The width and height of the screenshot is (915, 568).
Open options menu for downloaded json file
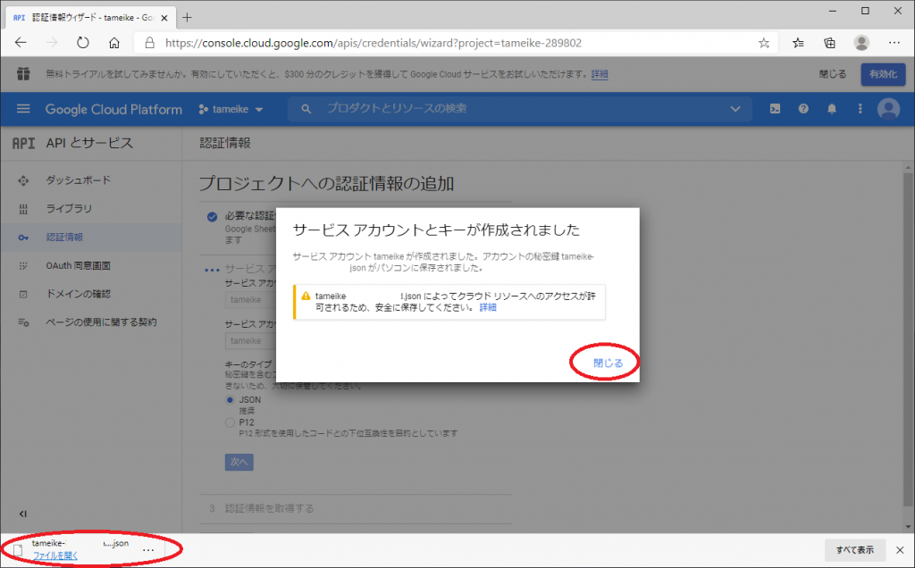(x=147, y=549)
